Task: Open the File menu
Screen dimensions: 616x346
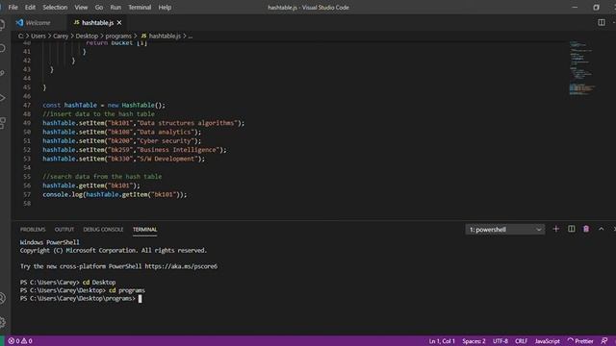Action: point(13,7)
